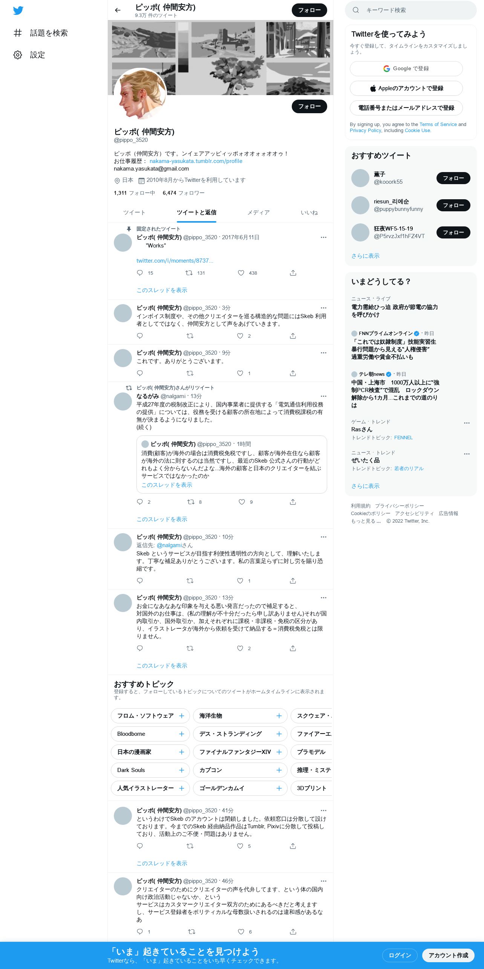This screenshot has width=484, height=969.
Task: Open 利用規約 footer link
Action: pyautogui.click(x=360, y=506)
